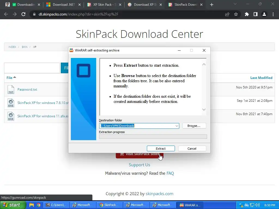279x209 pixels.
Task: Open Chrome quick launch taskbar icon
Action: [x=38, y=205]
